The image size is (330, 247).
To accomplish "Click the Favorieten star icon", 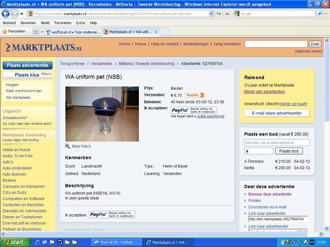I will (5, 32).
